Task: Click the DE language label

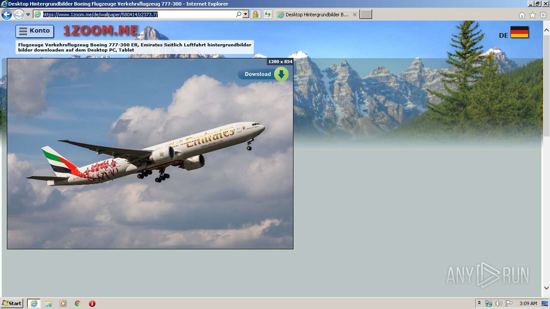Action: click(504, 35)
